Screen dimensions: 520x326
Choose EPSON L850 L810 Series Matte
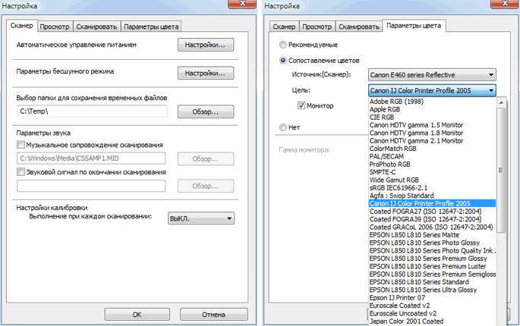pos(433,235)
